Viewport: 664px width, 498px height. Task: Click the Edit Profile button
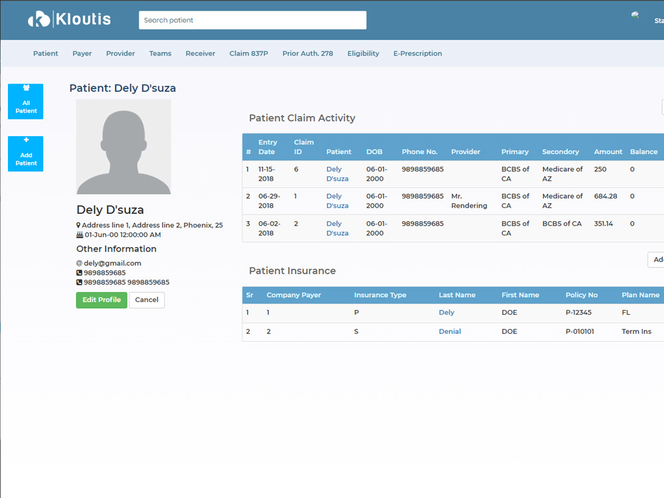(101, 299)
